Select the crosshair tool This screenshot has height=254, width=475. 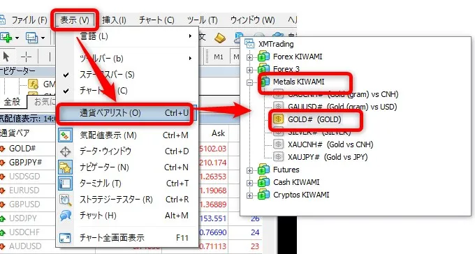coord(26,57)
